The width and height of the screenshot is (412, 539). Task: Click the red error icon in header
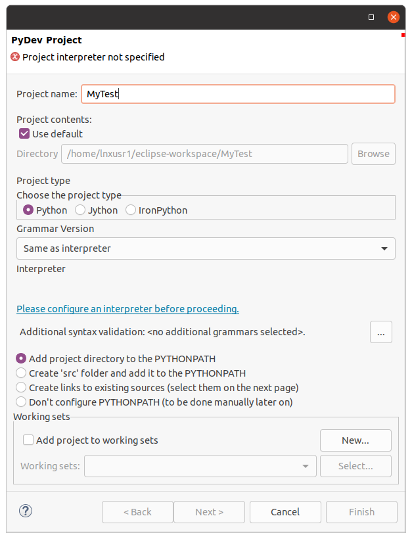click(x=15, y=57)
